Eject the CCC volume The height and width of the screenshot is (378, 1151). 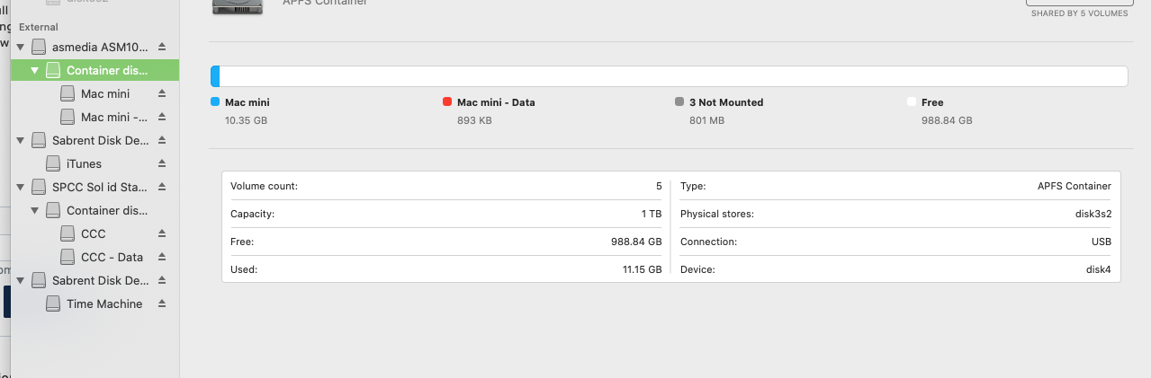[162, 233]
